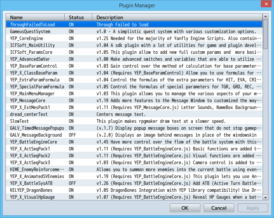This screenshot has height=218, width=274.
Task: Click ON status of GameusQuestSystem
Action: click(71, 31)
